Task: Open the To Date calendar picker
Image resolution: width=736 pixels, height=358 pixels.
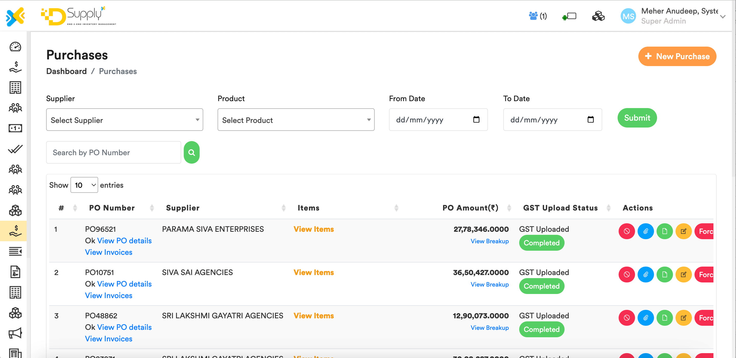Action: [591, 119]
